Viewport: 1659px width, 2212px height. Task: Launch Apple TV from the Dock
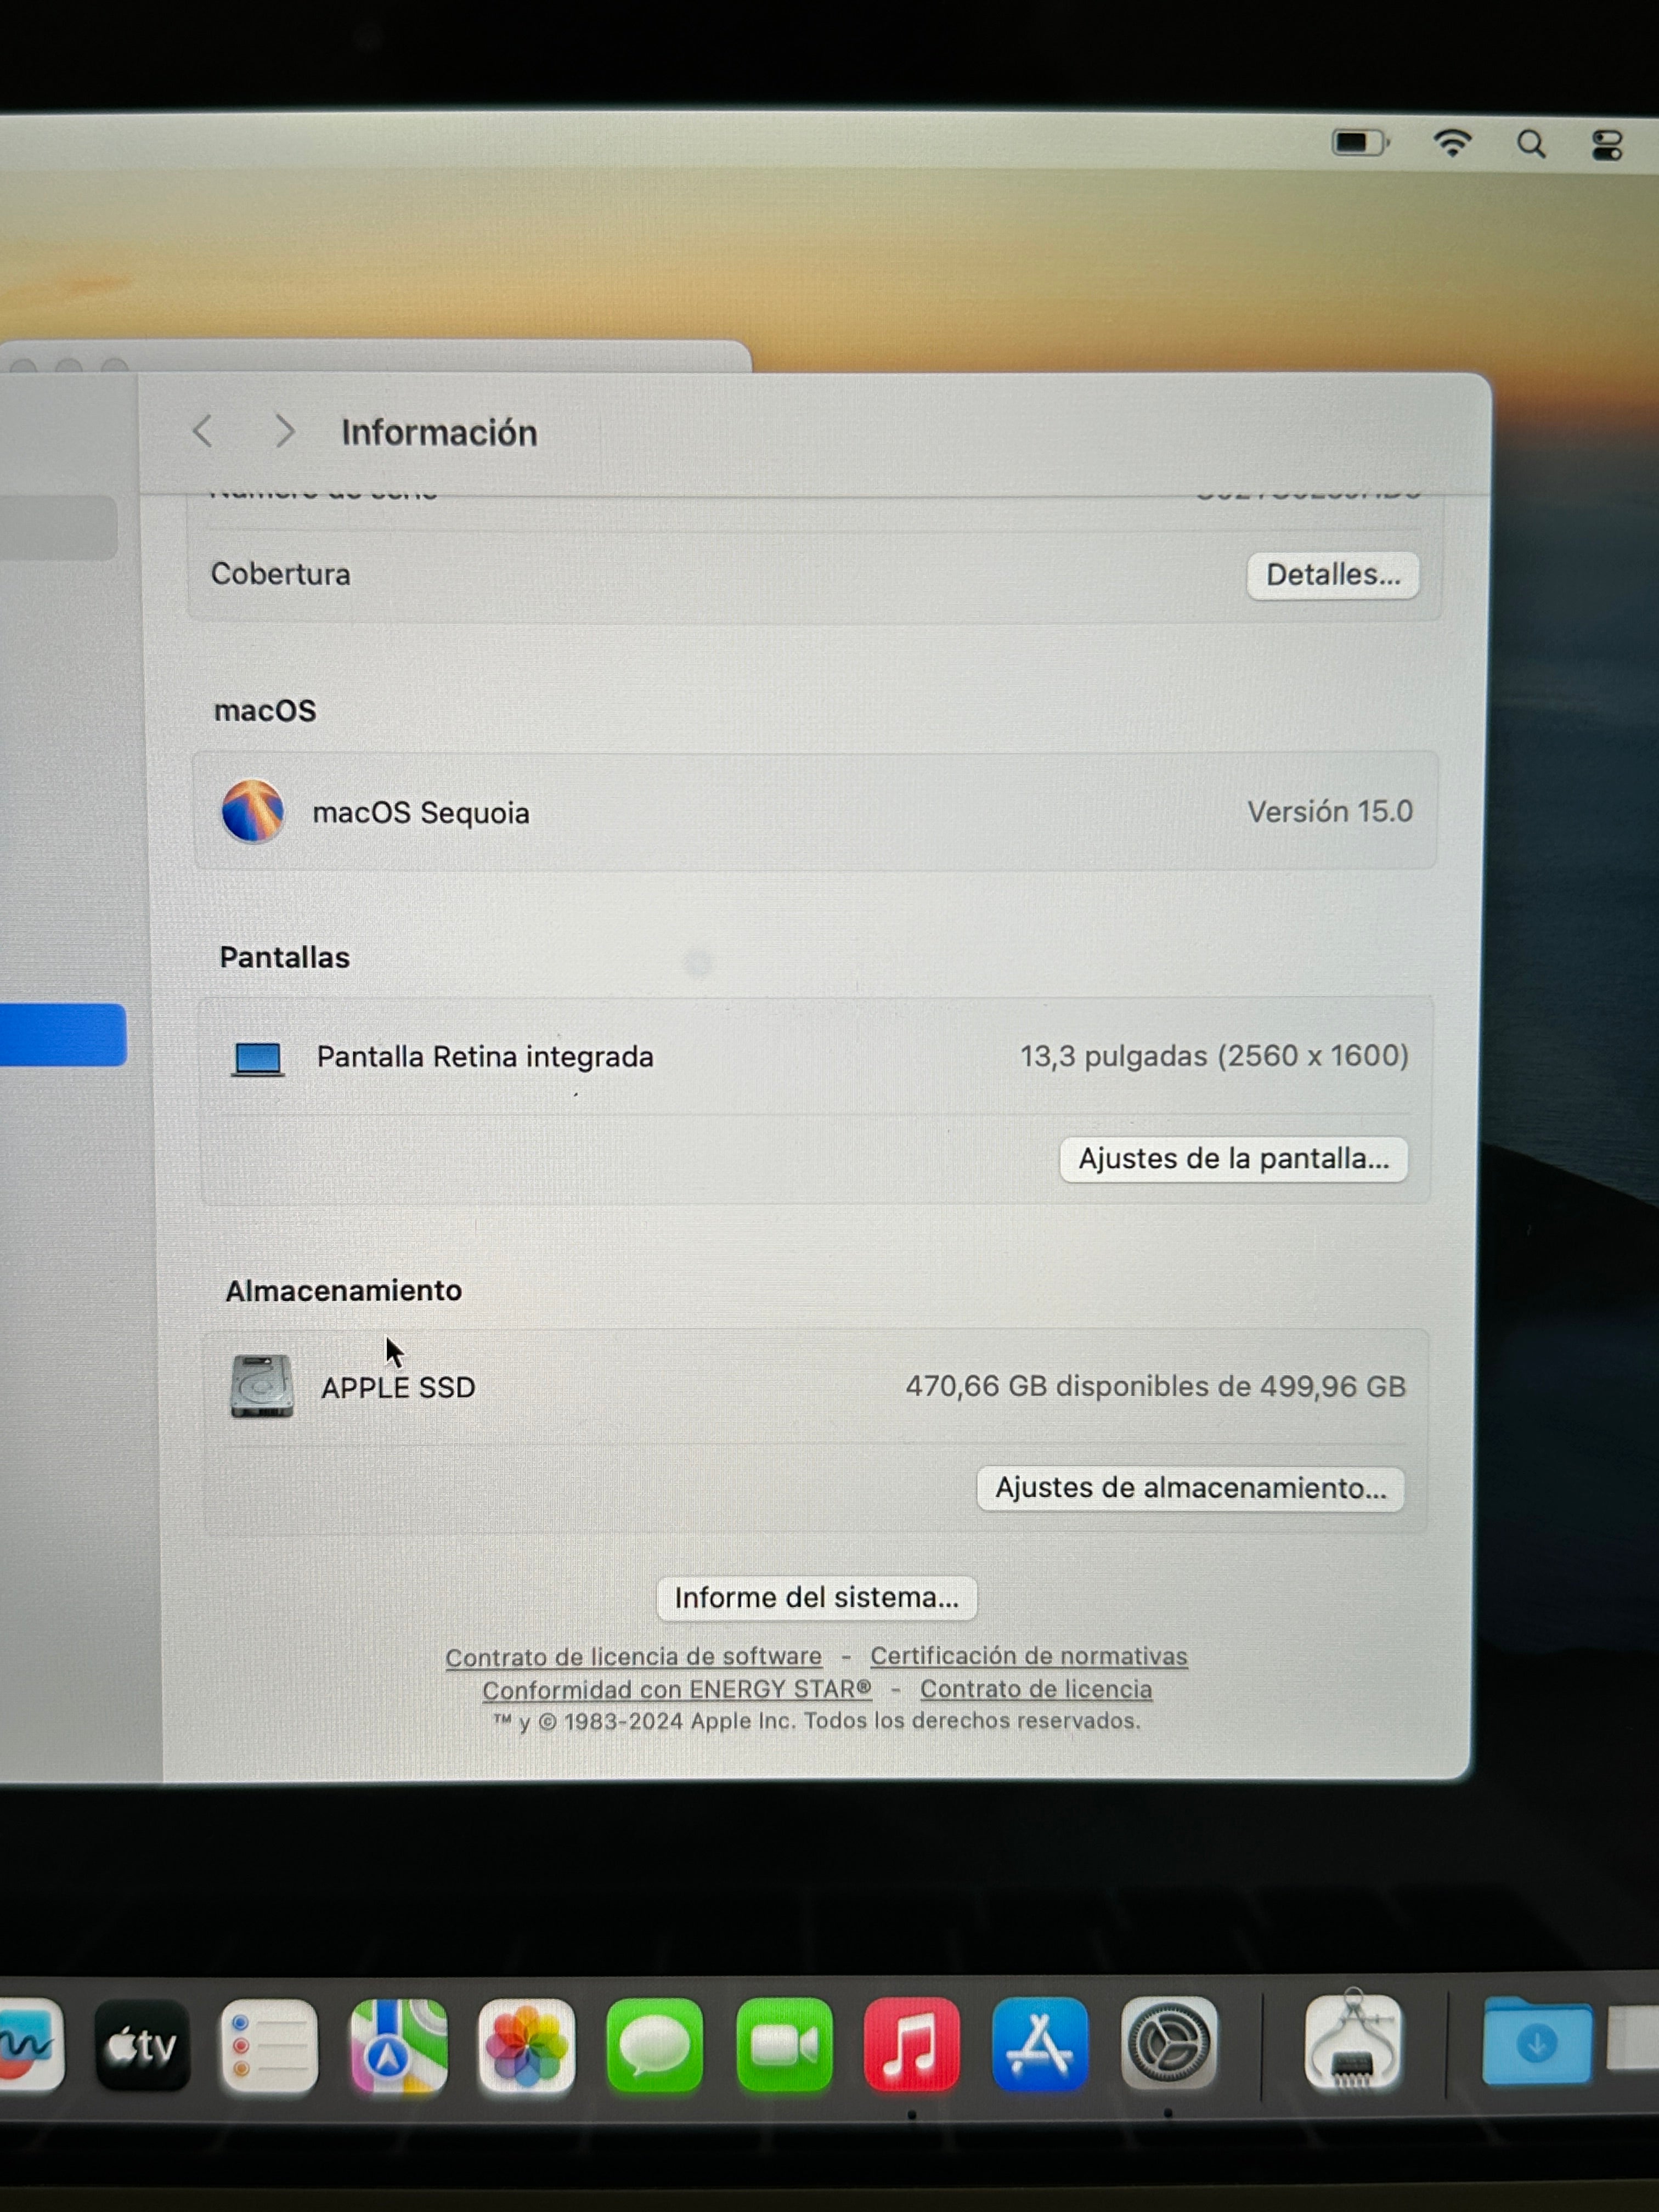[143, 2046]
